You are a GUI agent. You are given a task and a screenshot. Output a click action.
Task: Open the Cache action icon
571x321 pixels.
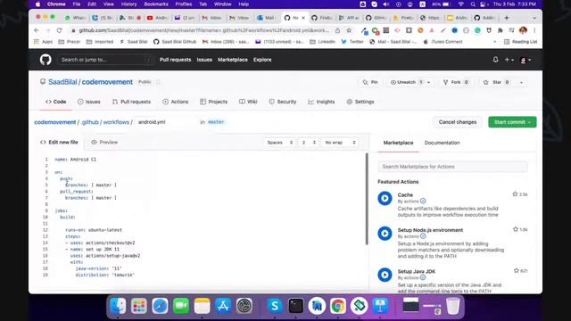point(385,198)
